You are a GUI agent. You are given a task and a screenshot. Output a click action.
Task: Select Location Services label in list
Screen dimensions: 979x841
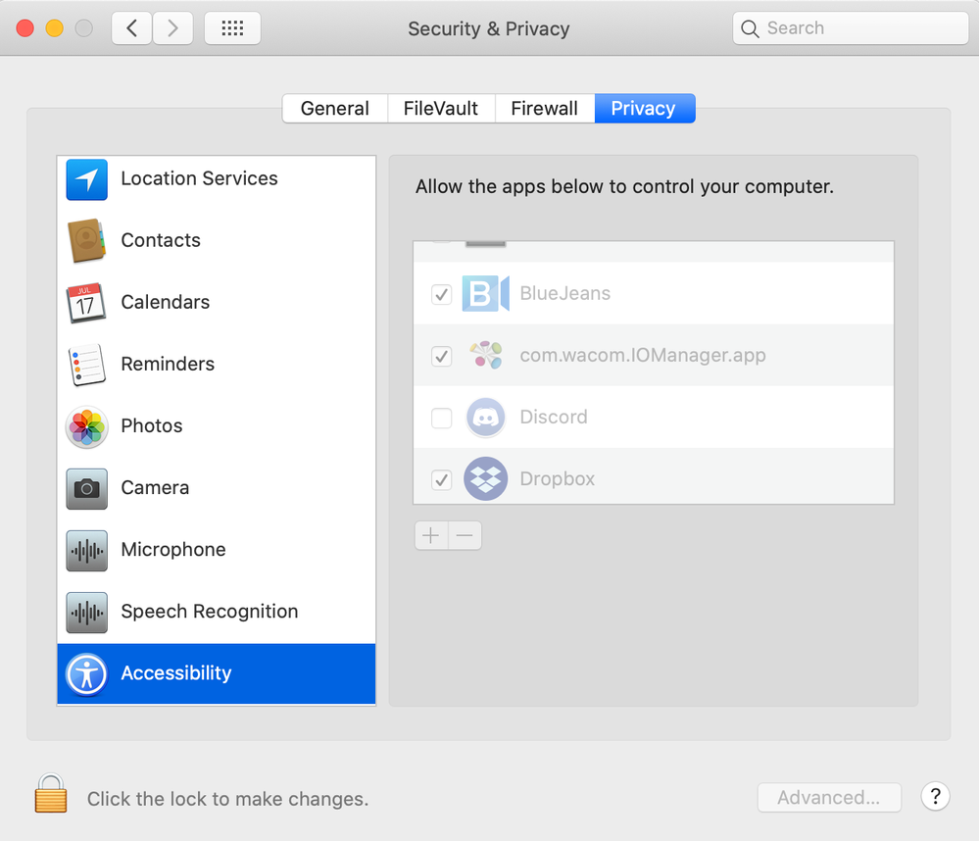tap(199, 178)
